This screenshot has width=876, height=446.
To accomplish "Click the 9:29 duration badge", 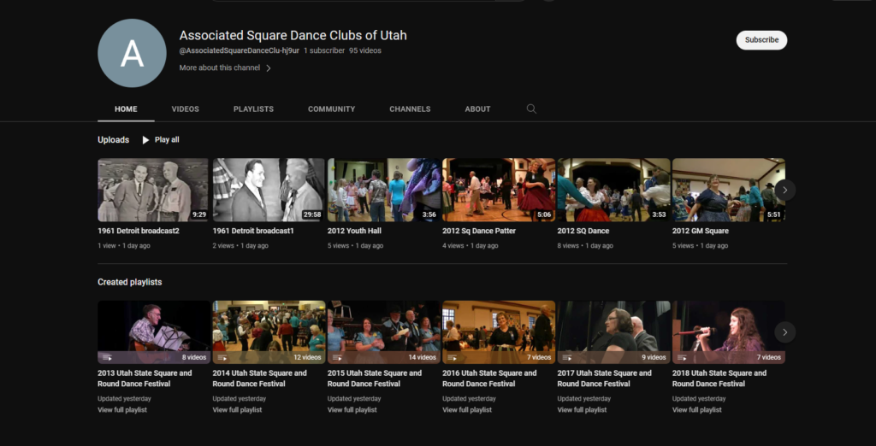I will pos(198,214).
